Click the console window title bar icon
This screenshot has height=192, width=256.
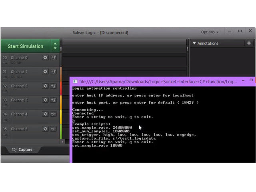click(x=75, y=81)
